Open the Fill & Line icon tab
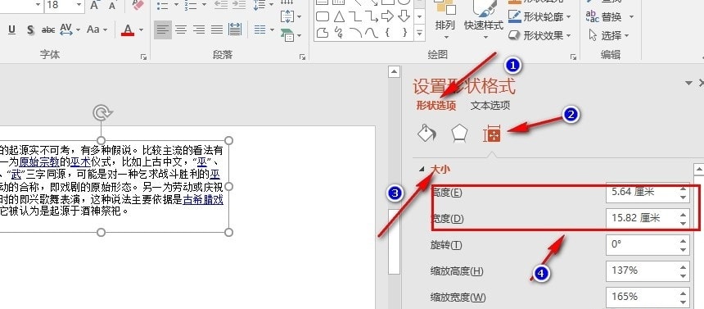The height and width of the screenshot is (309, 704). (426, 133)
